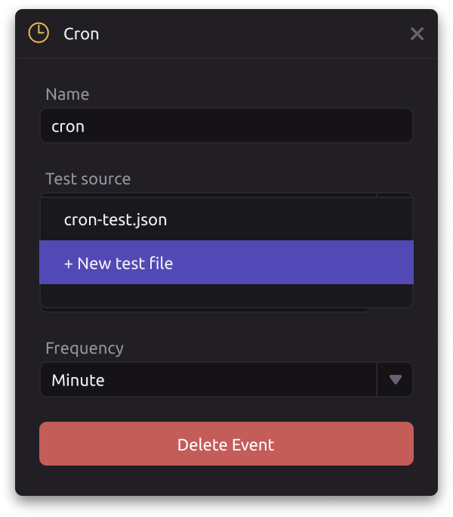This screenshot has width=453, height=517.
Task: Click the Test source label
Action: pyautogui.click(x=88, y=178)
